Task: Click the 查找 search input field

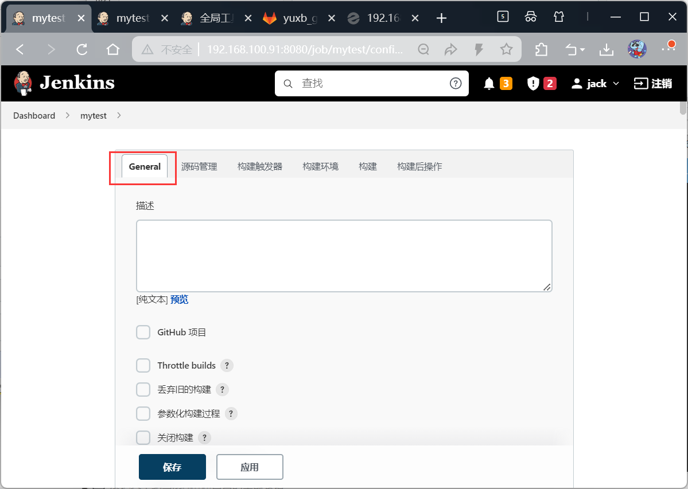Action: pyautogui.click(x=372, y=83)
